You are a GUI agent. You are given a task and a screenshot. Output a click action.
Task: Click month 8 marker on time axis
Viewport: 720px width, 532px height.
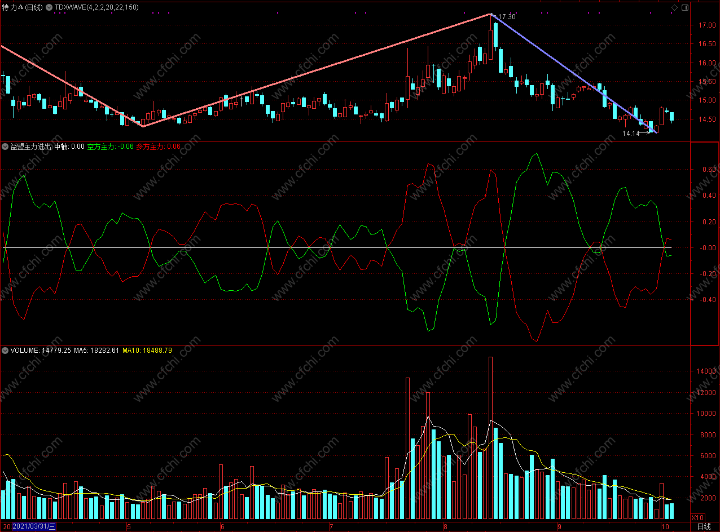tap(445, 527)
